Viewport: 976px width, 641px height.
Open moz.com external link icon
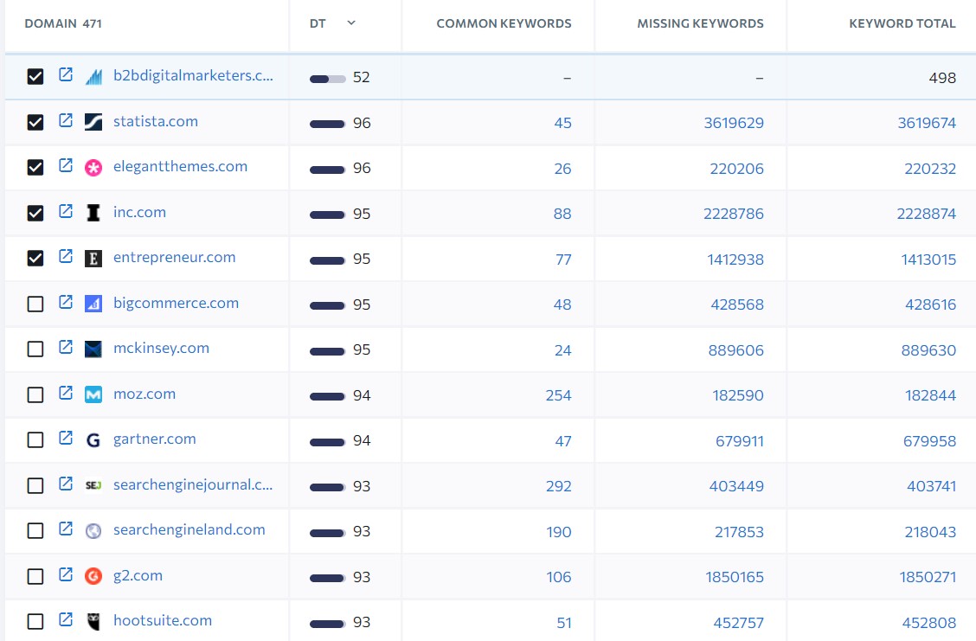[x=66, y=393]
